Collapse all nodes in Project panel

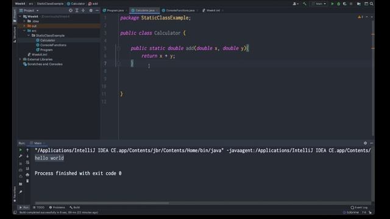click(x=83, y=10)
